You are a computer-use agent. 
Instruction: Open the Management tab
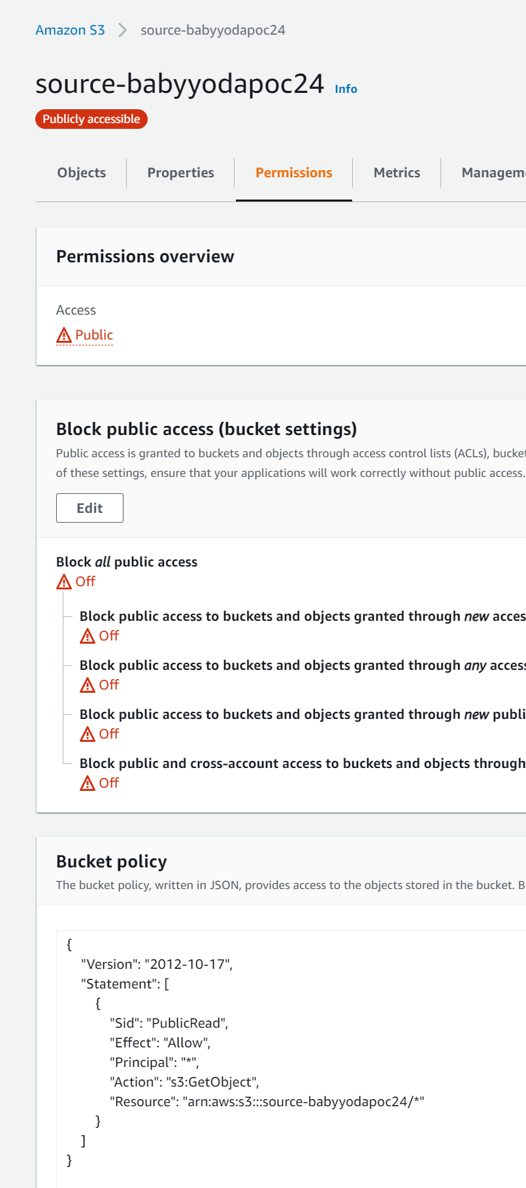[493, 173]
